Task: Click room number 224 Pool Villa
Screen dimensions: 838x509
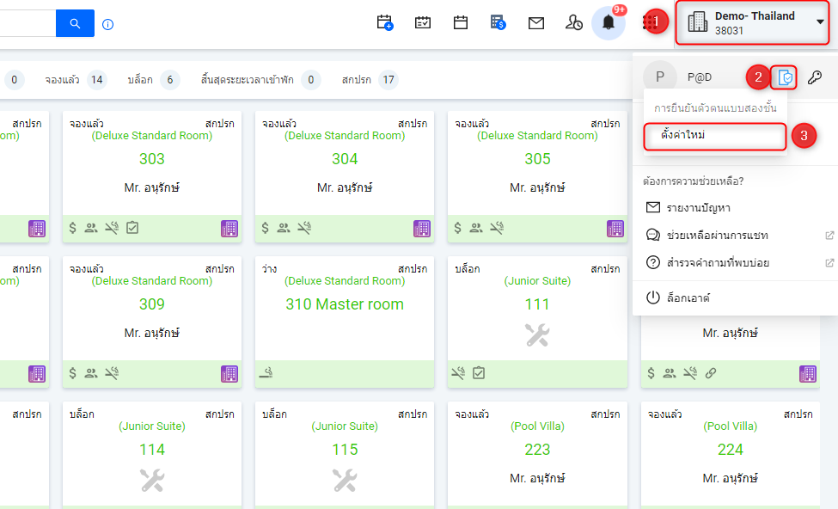Action: pos(730,450)
